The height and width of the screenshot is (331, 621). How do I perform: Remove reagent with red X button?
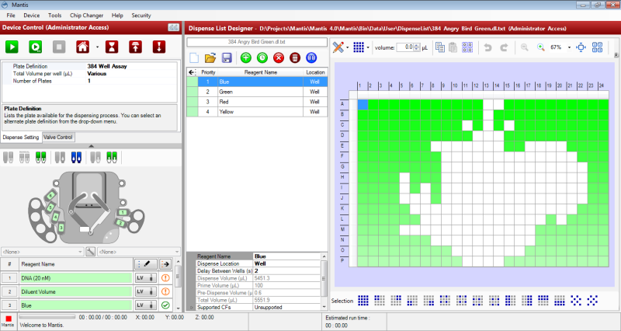coord(279,57)
